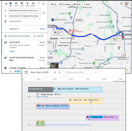Open the Google account avatar
132x131 pixels.
click(126, 3)
